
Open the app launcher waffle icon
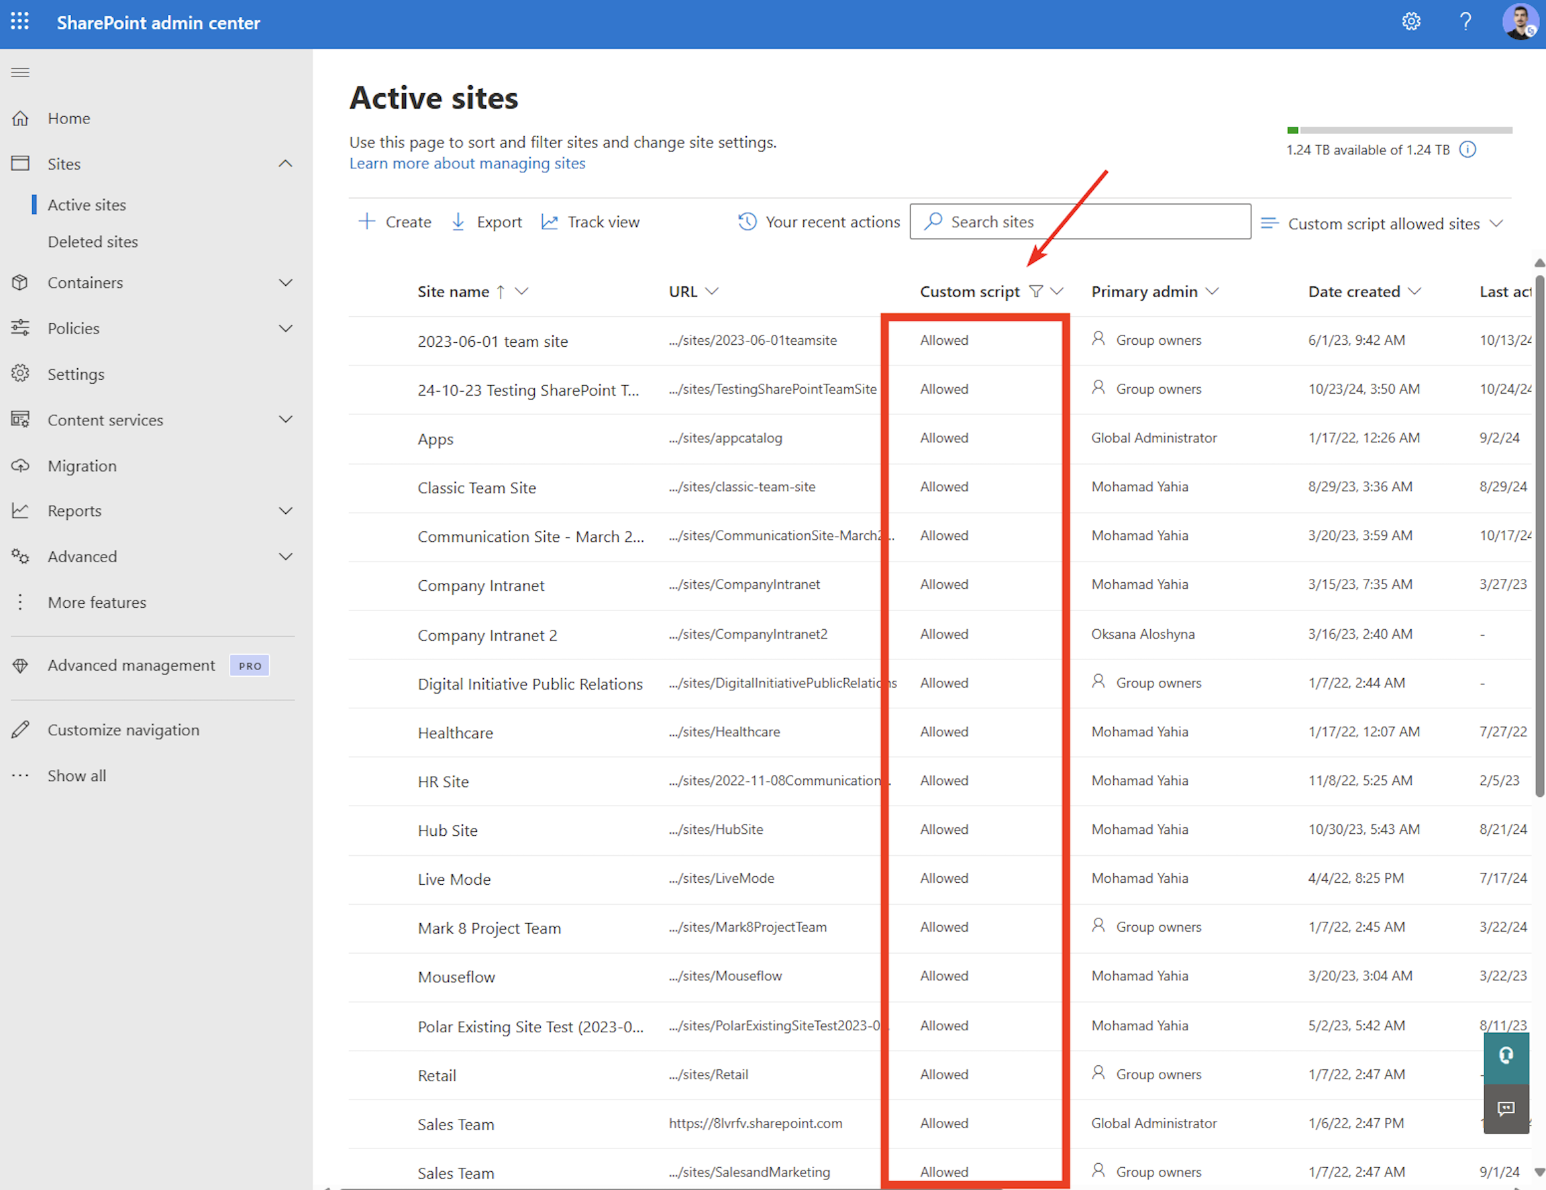coord(20,23)
